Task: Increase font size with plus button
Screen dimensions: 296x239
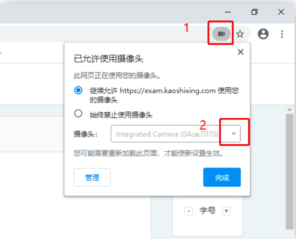Action: [x=226, y=211]
